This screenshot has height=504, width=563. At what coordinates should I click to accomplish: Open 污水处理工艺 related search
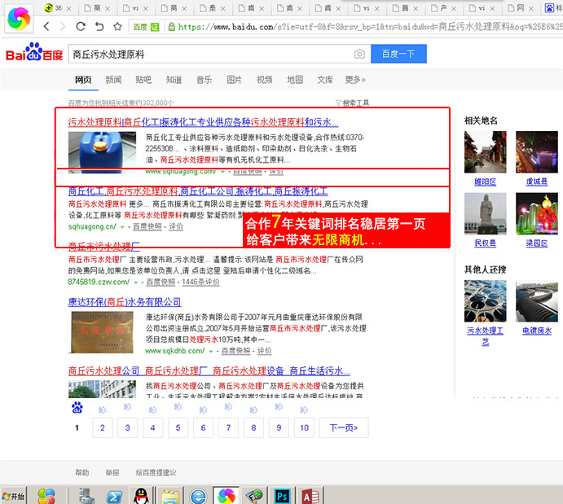pyautogui.click(x=485, y=335)
